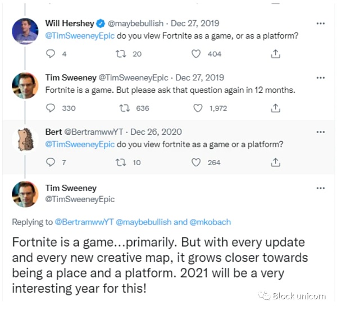
Task: Share Will Hershey's tweet
Action: (x=275, y=54)
